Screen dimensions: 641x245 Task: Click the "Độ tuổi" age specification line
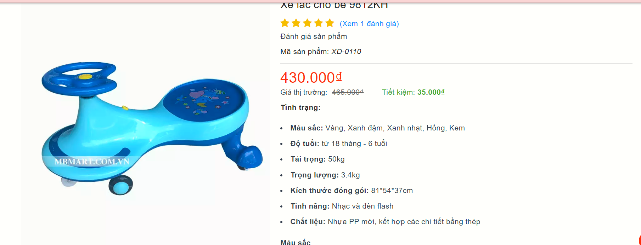click(x=338, y=144)
